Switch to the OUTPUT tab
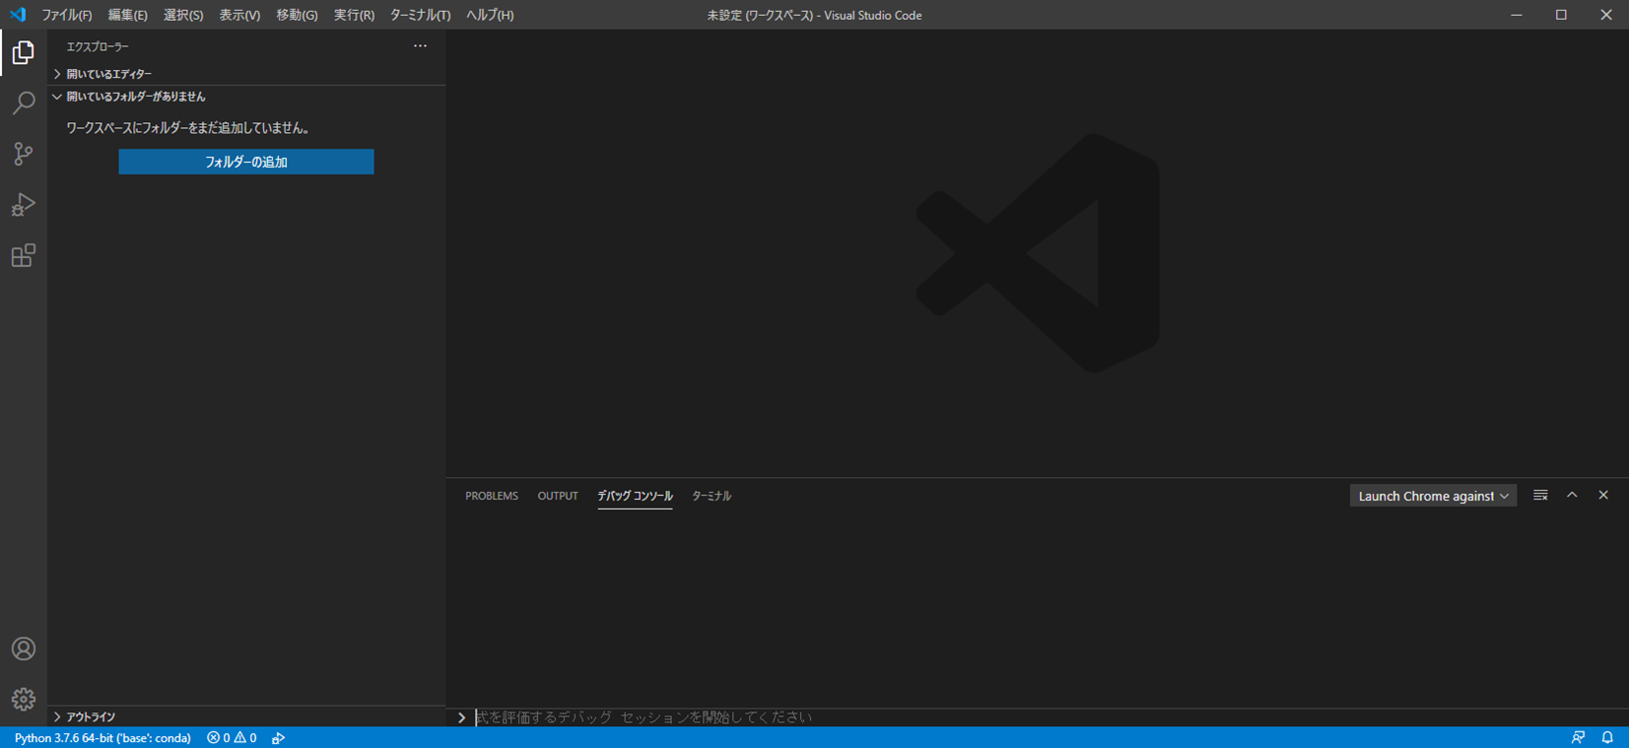 (558, 496)
